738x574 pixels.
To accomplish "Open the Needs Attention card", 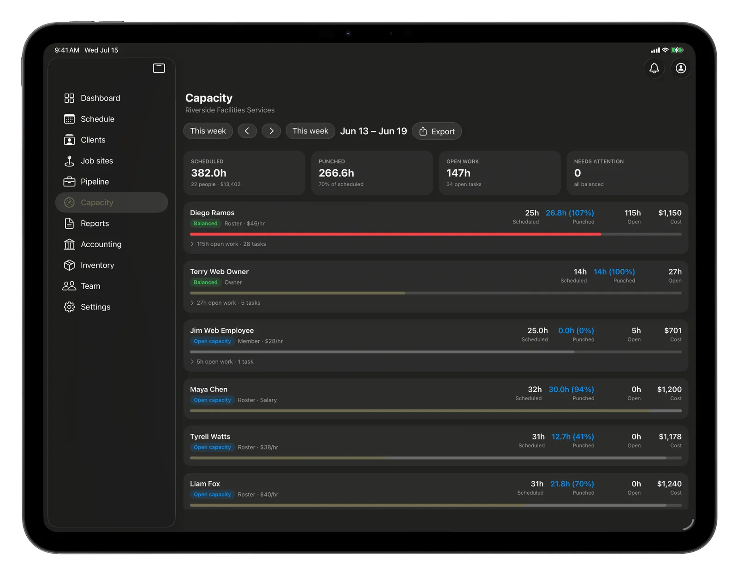I will [628, 173].
